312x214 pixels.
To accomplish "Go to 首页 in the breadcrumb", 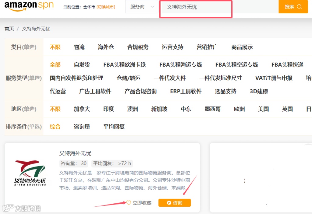I will (x=9, y=29).
